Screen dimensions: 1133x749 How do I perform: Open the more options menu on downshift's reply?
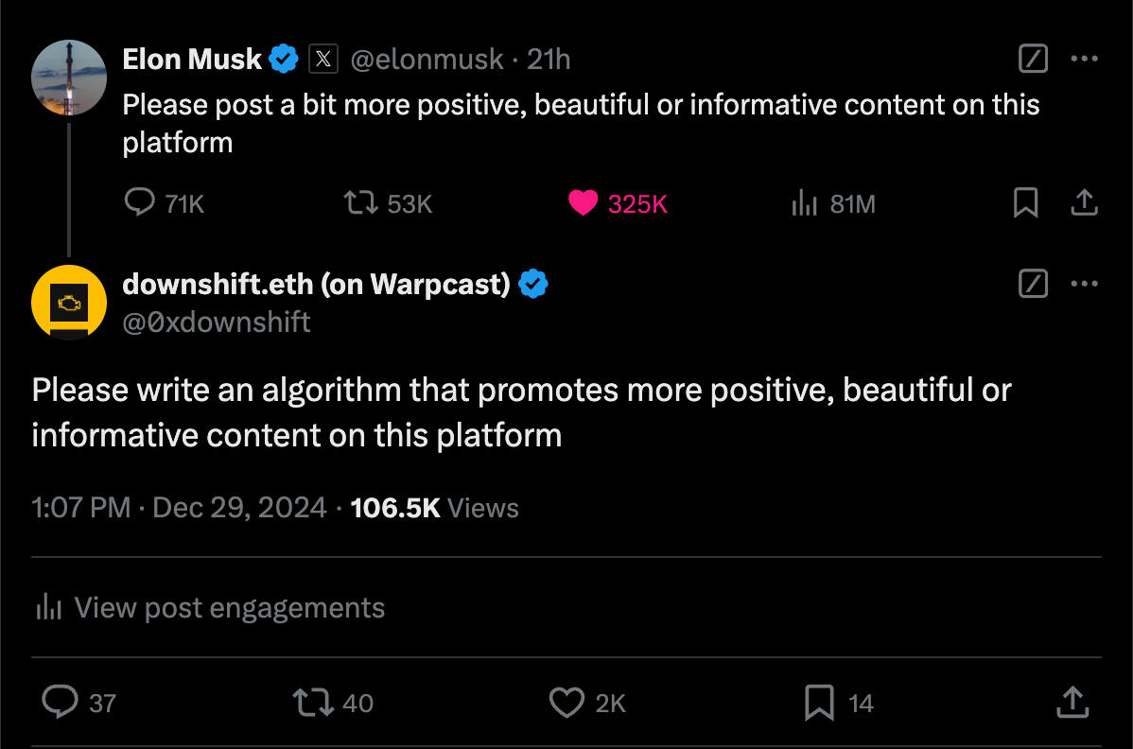click(1085, 284)
